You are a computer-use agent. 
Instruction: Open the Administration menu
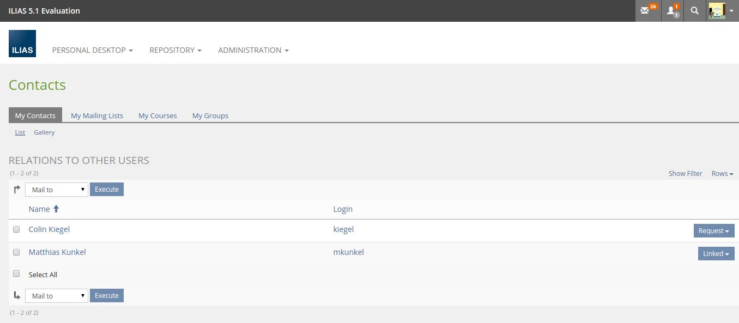point(253,50)
